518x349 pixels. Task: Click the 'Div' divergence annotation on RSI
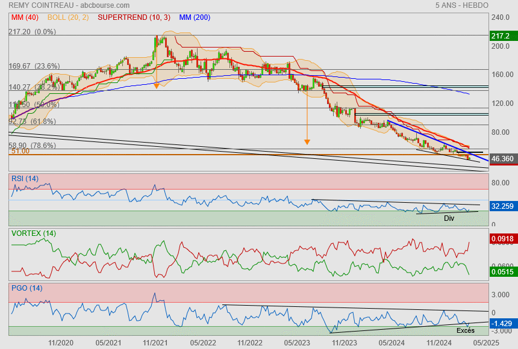[x=449, y=218]
